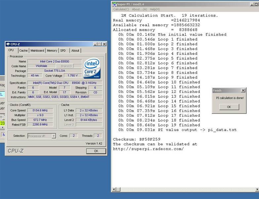Screen dimensions: 259x199
Task: Click the PI calculation is done! message
Action: (230, 98)
